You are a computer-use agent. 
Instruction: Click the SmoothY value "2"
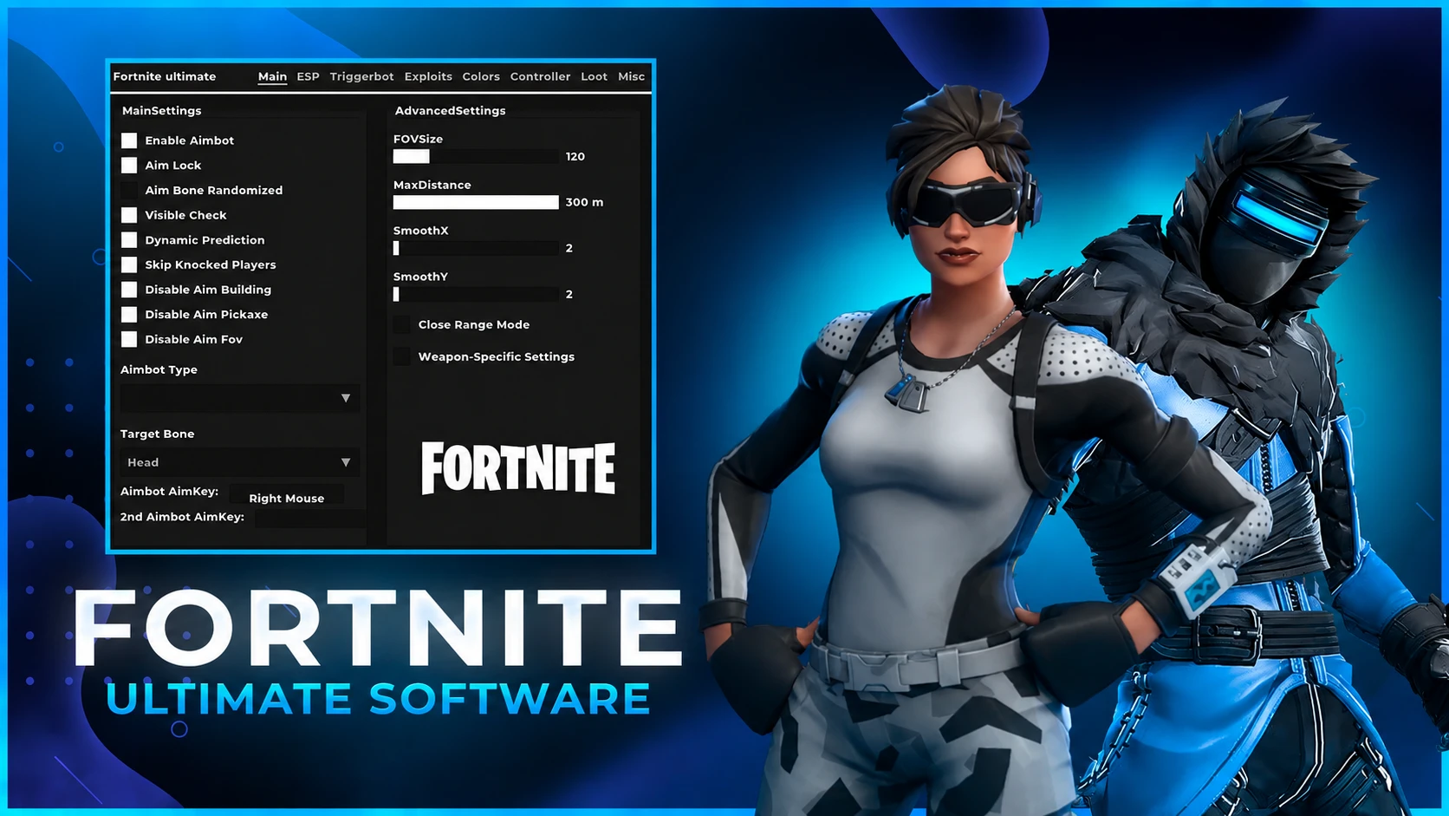pyautogui.click(x=569, y=294)
